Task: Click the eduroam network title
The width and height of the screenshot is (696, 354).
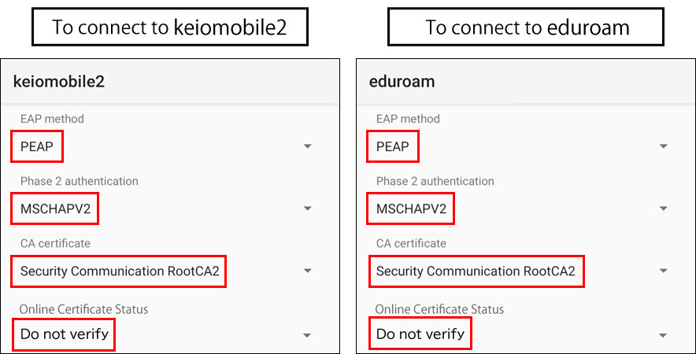Action: click(x=402, y=81)
